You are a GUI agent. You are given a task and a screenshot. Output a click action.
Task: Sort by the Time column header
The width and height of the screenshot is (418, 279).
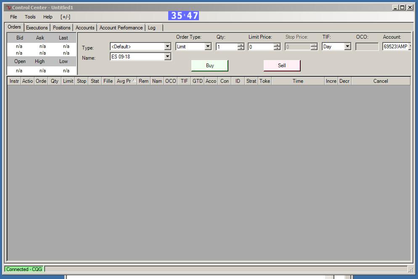pos(298,81)
